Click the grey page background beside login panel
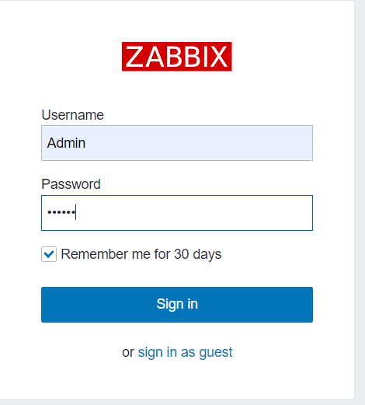 360,202
